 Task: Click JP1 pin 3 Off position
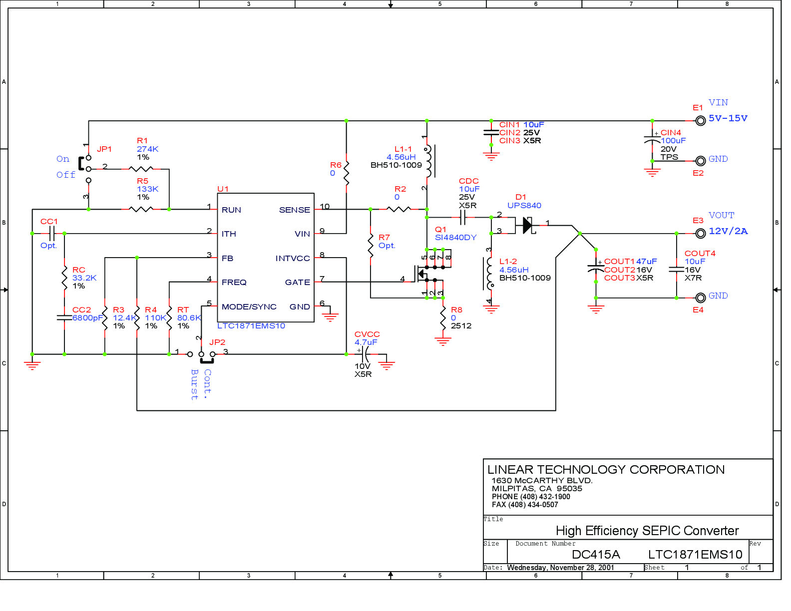click(88, 180)
